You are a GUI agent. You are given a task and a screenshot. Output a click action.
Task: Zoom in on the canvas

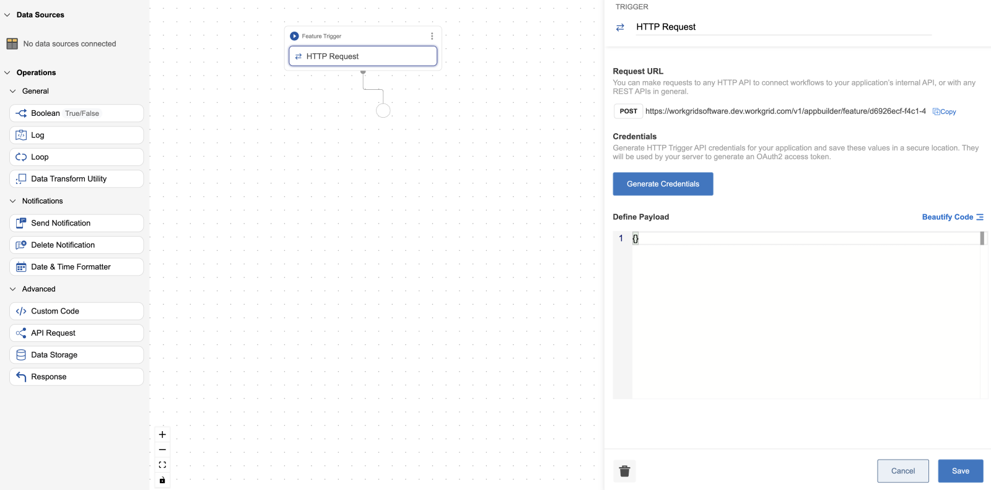[x=162, y=435]
